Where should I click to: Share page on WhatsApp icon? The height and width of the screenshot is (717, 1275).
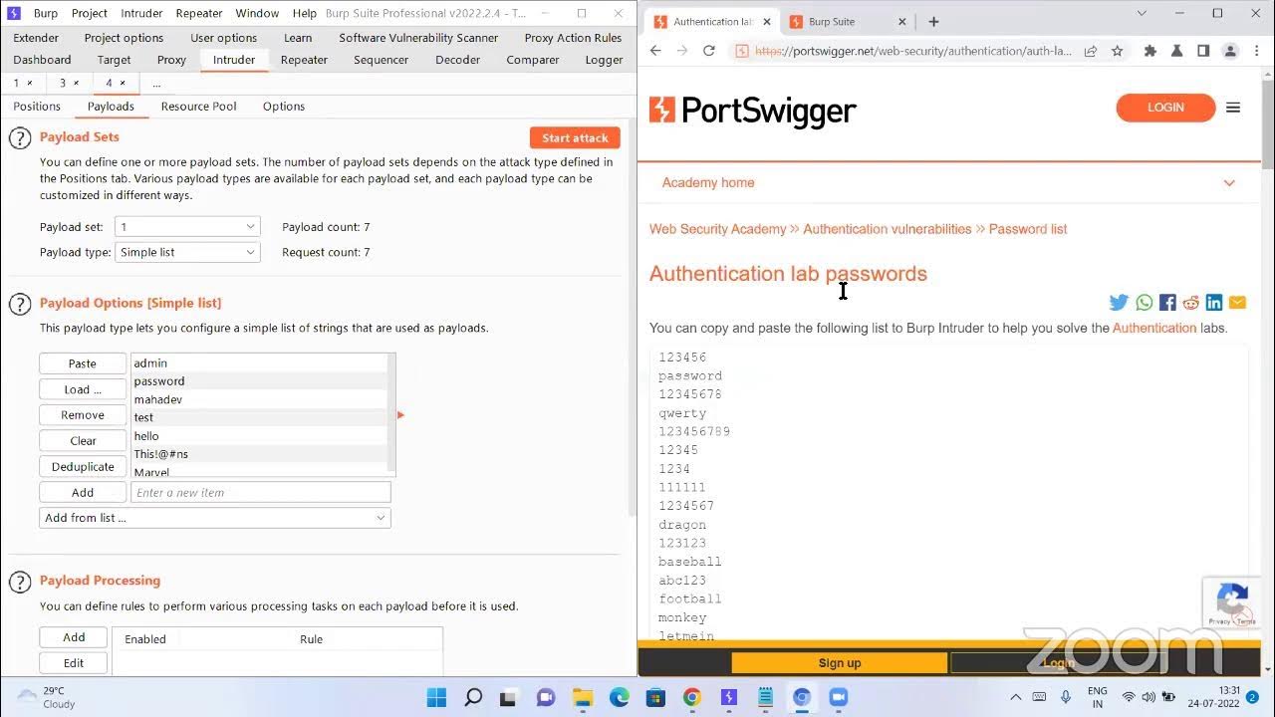point(1144,303)
